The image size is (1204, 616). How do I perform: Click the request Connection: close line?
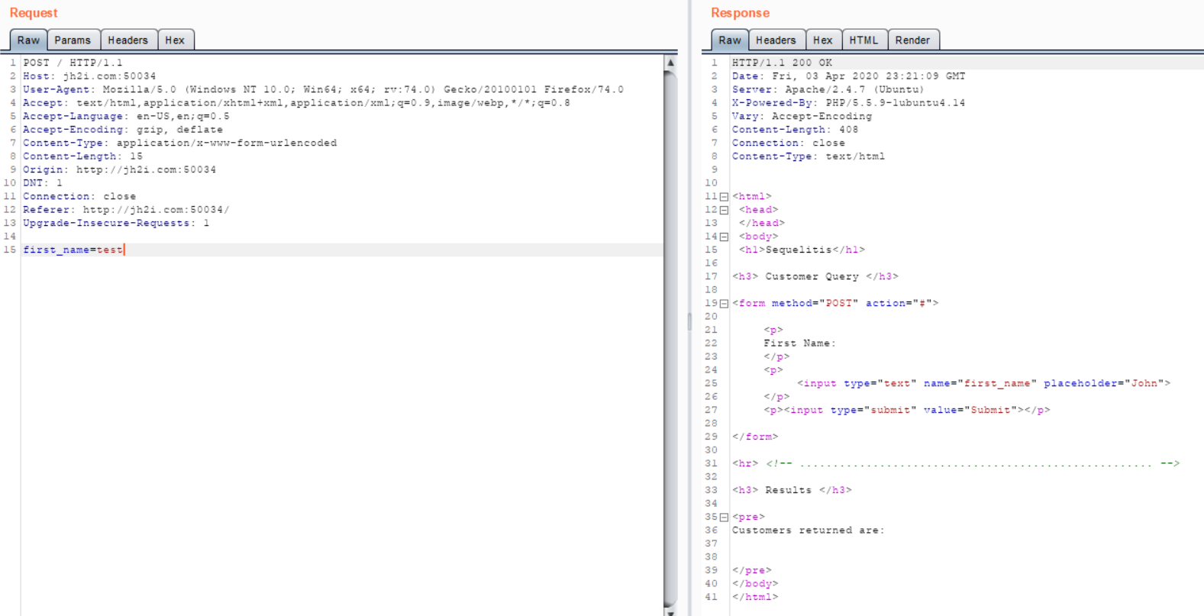[79, 196]
